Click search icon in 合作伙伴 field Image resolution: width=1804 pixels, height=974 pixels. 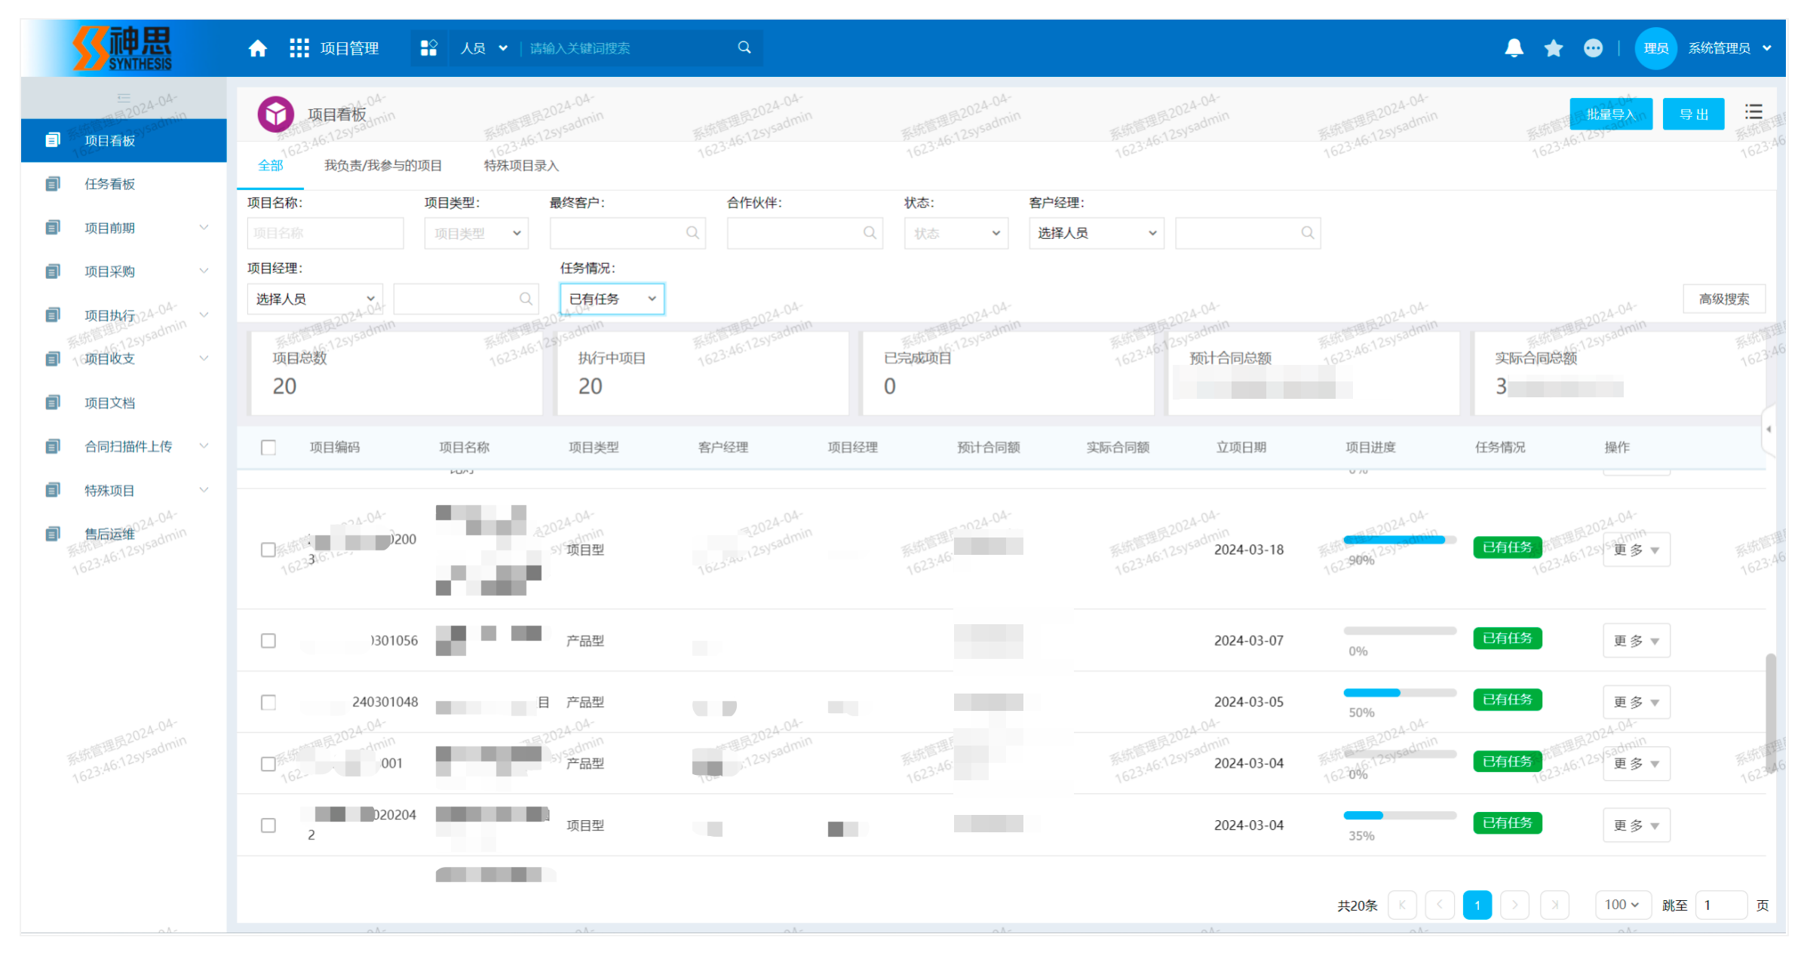870,233
